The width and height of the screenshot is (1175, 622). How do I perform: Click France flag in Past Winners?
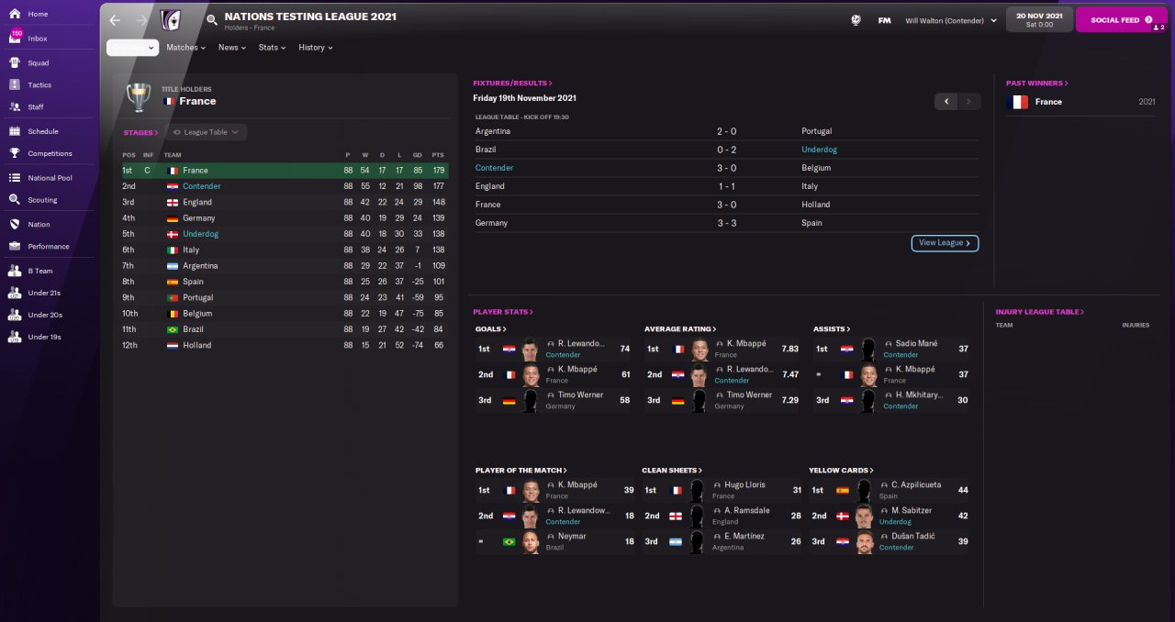pyautogui.click(x=1017, y=102)
